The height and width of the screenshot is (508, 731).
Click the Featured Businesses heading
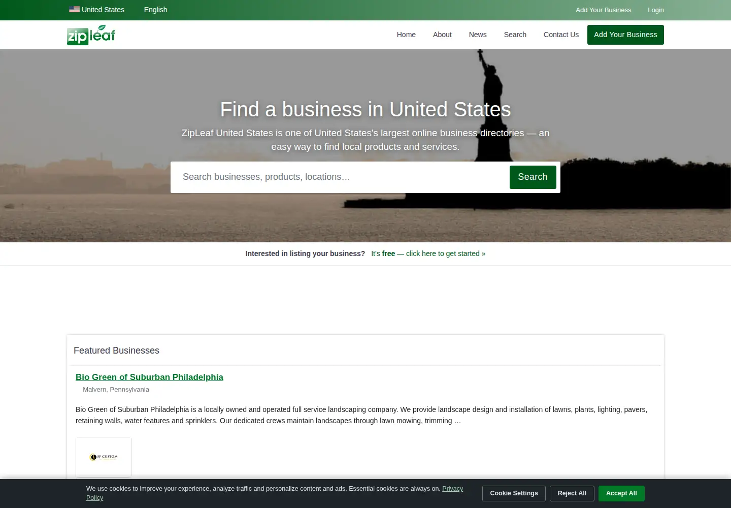(116, 351)
